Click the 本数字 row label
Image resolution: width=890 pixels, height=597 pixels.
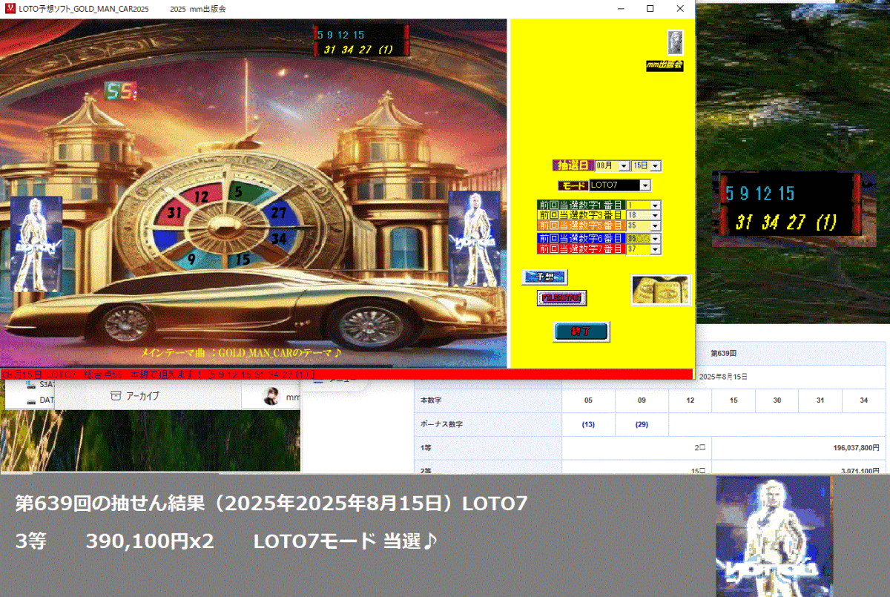point(431,400)
